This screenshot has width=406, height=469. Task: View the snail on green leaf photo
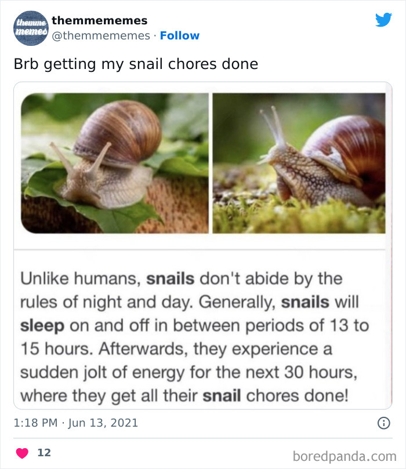[115, 163]
